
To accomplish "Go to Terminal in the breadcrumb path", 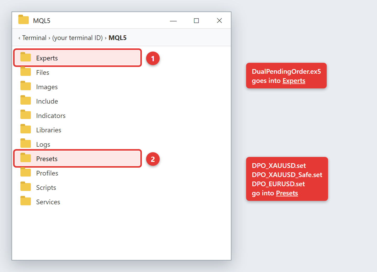I will pyautogui.click(x=34, y=38).
